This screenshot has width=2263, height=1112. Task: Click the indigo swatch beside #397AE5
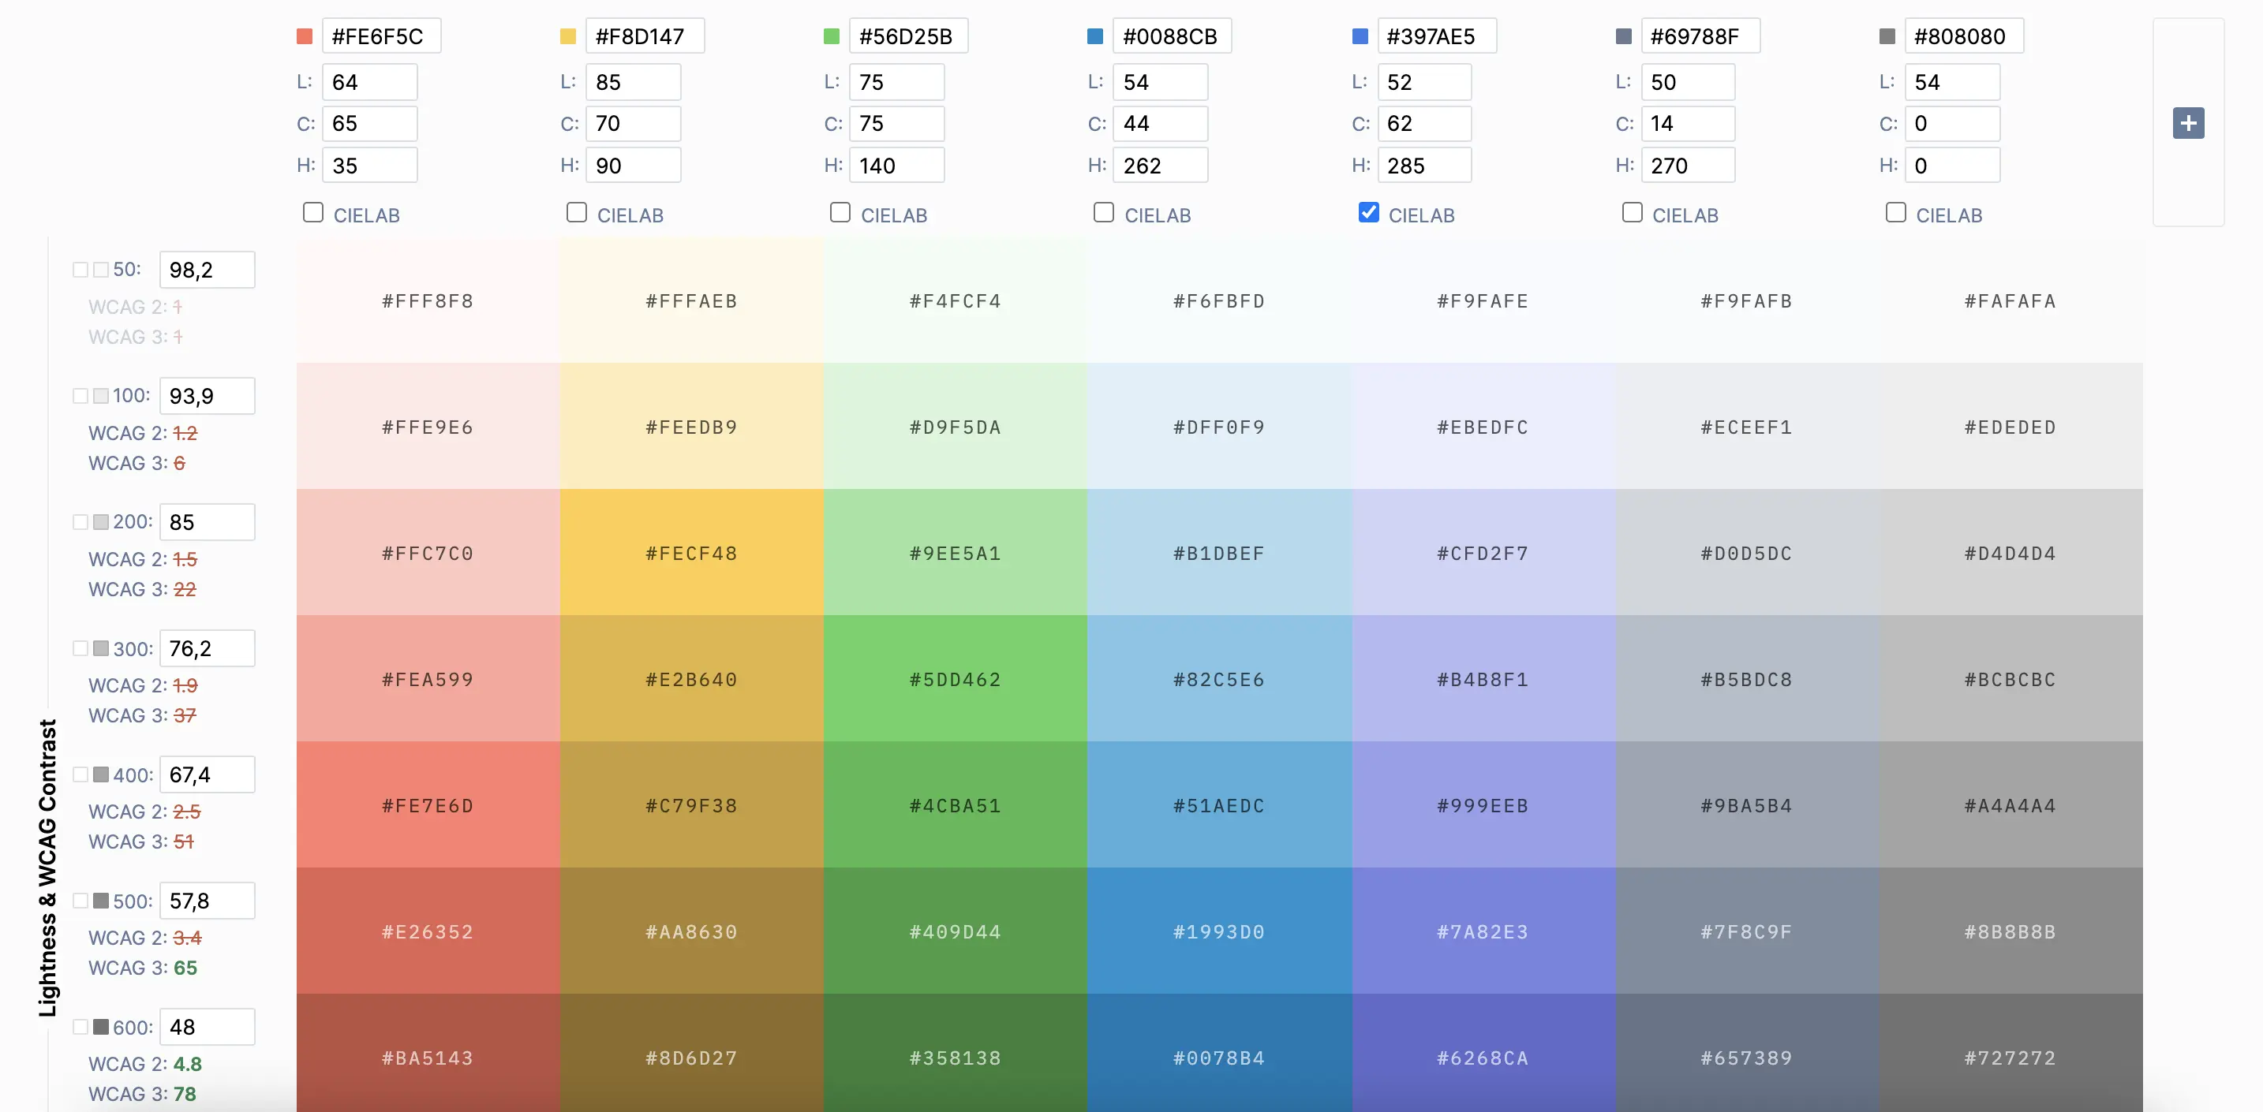point(1360,37)
